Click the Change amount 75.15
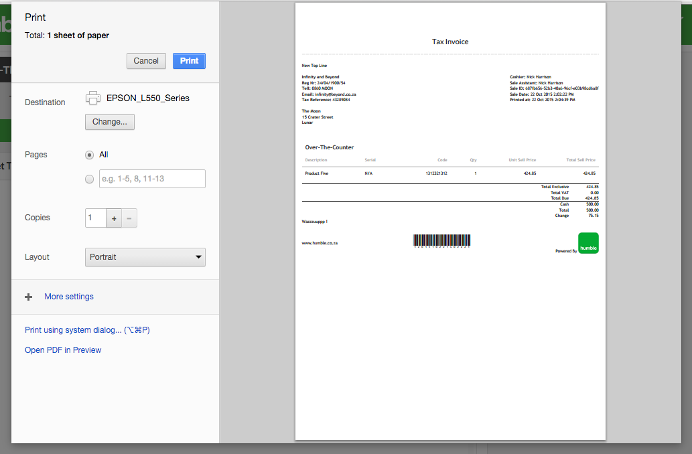The image size is (692, 454). 593,216
